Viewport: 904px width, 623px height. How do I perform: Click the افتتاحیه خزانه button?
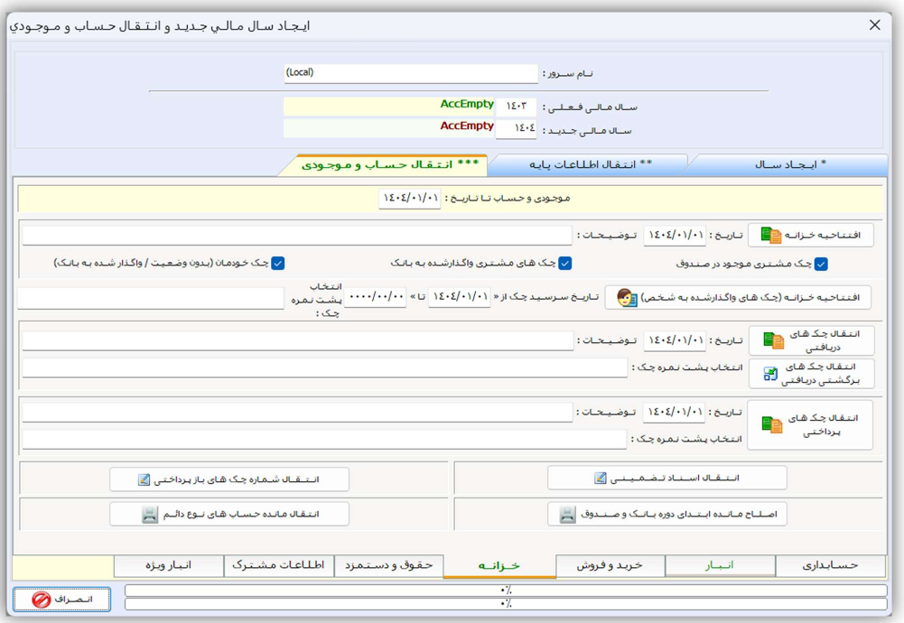pos(811,235)
